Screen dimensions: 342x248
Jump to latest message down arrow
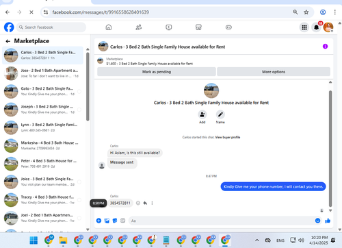tap(330, 210)
